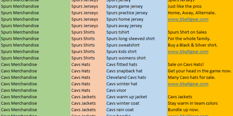This screenshot has width=233, height=116.
Task: Select the 'Spurs tshirt' keyword cell
Action: [136, 32]
